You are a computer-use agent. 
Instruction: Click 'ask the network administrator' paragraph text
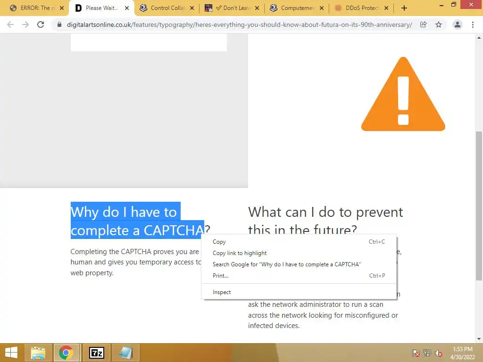(323, 315)
